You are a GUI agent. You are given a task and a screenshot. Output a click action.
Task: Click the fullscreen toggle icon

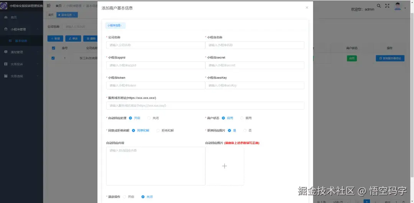pos(387,6)
